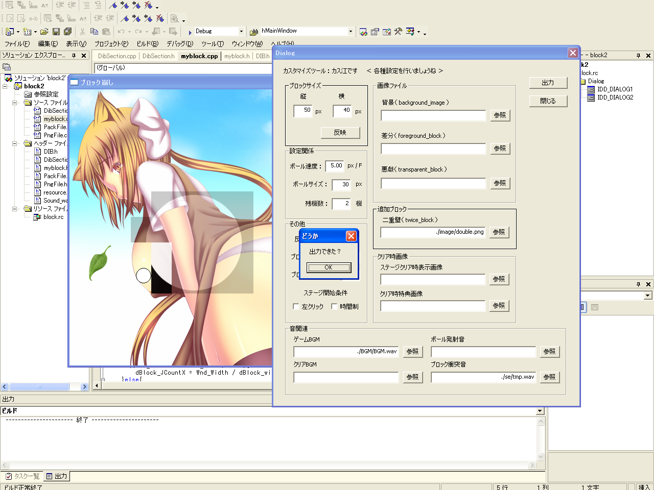Click 参照 button for twice_block field
The width and height of the screenshot is (654, 490).
pyautogui.click(x=499, y=232)
